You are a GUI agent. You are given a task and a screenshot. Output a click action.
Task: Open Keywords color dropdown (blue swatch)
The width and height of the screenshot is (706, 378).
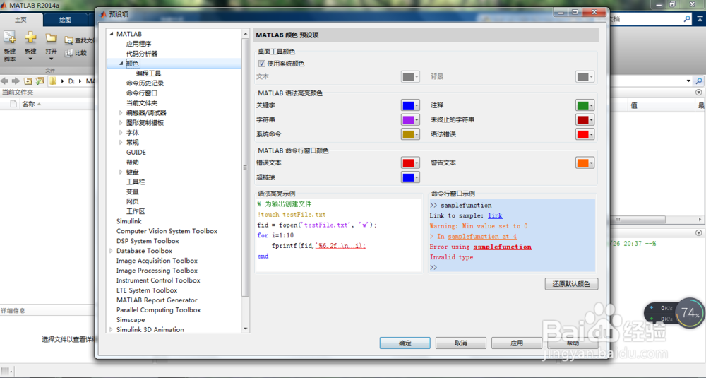point(410,105)
